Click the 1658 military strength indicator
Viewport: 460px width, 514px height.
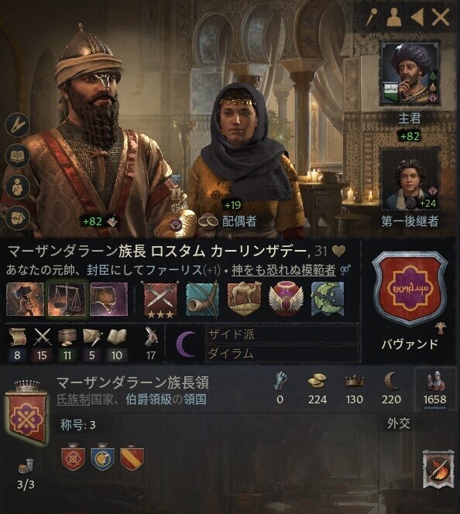coord(435,389)
